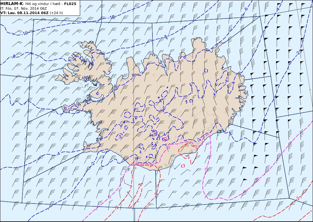The image size is (313, 222).
Task: Click the HIRLAM-K model name in legend
Action: coord(12,3)
